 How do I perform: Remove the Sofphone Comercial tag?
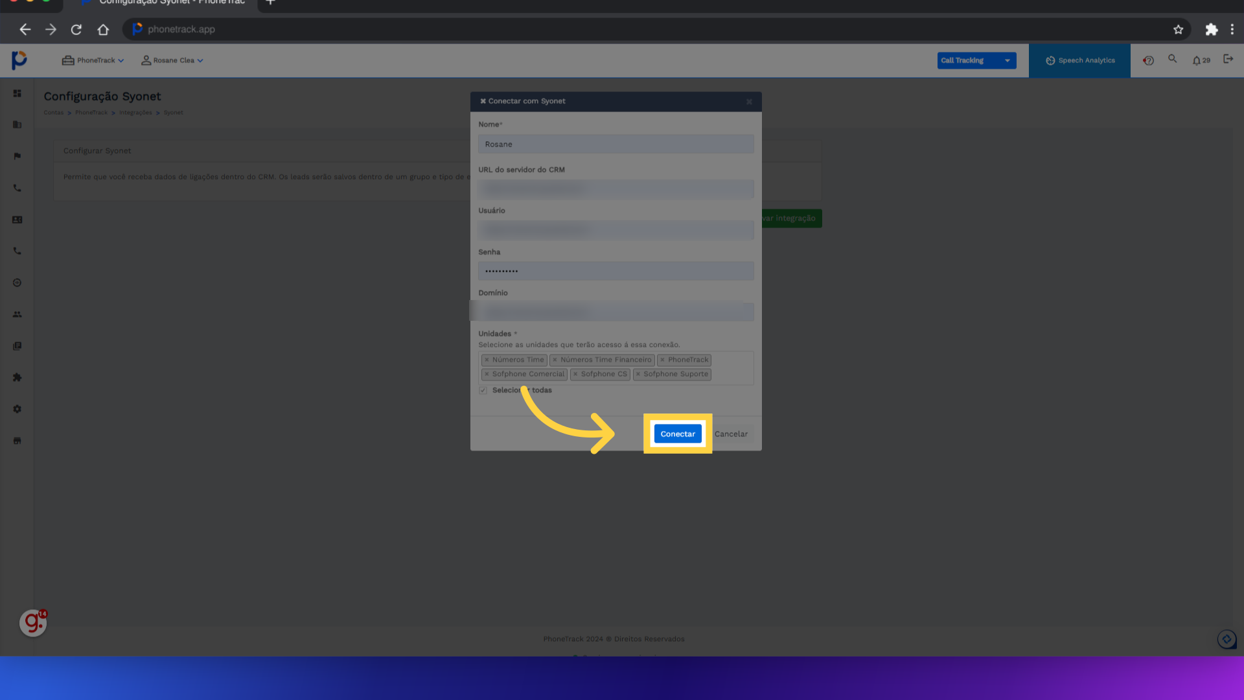[x=487, y=374]
